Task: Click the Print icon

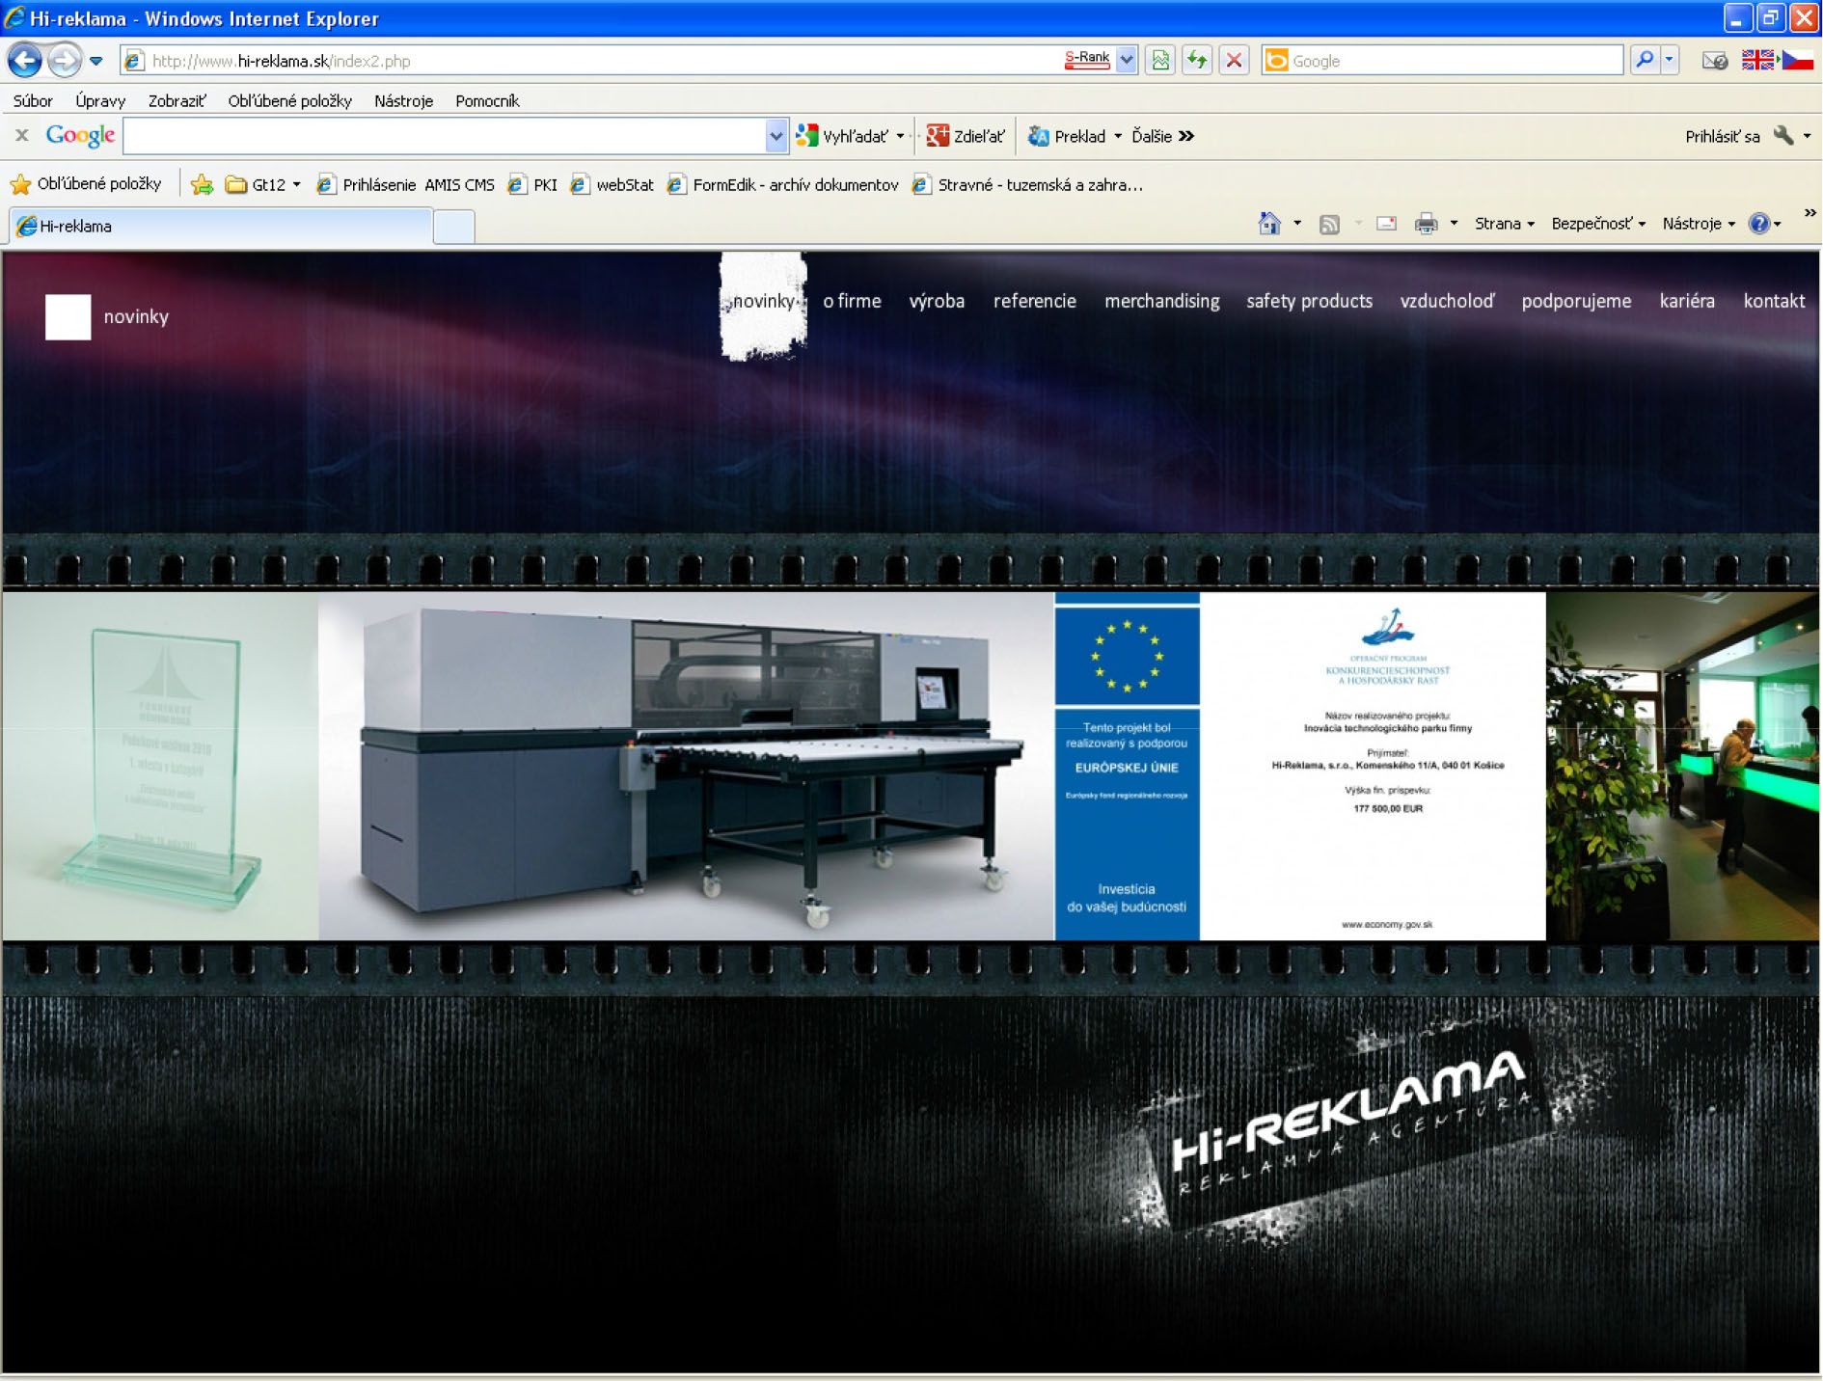Action: tap(1426, 224)
